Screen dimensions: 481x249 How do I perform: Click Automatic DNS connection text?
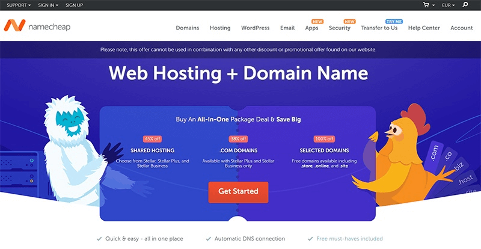[250, 239]
